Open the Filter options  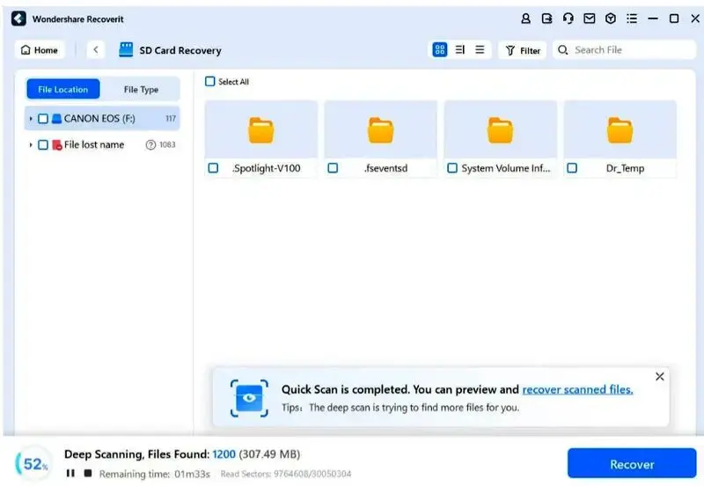522,50
